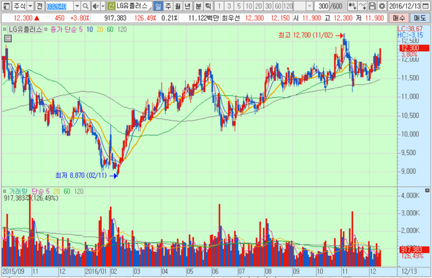Expand the 주식 market type dropdown
Image resolution: width=432 pixels, height=278 pixels.
pyautogui.click(x=30, y=6)
